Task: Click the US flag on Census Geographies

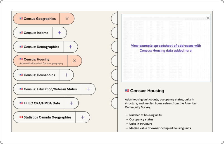Action: 21,18
